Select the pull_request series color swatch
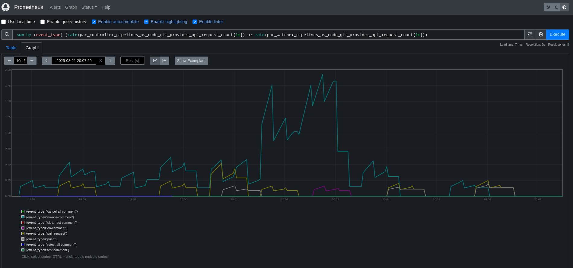Image resolution: width=573 pixels, height=268 pixels. 23,233
